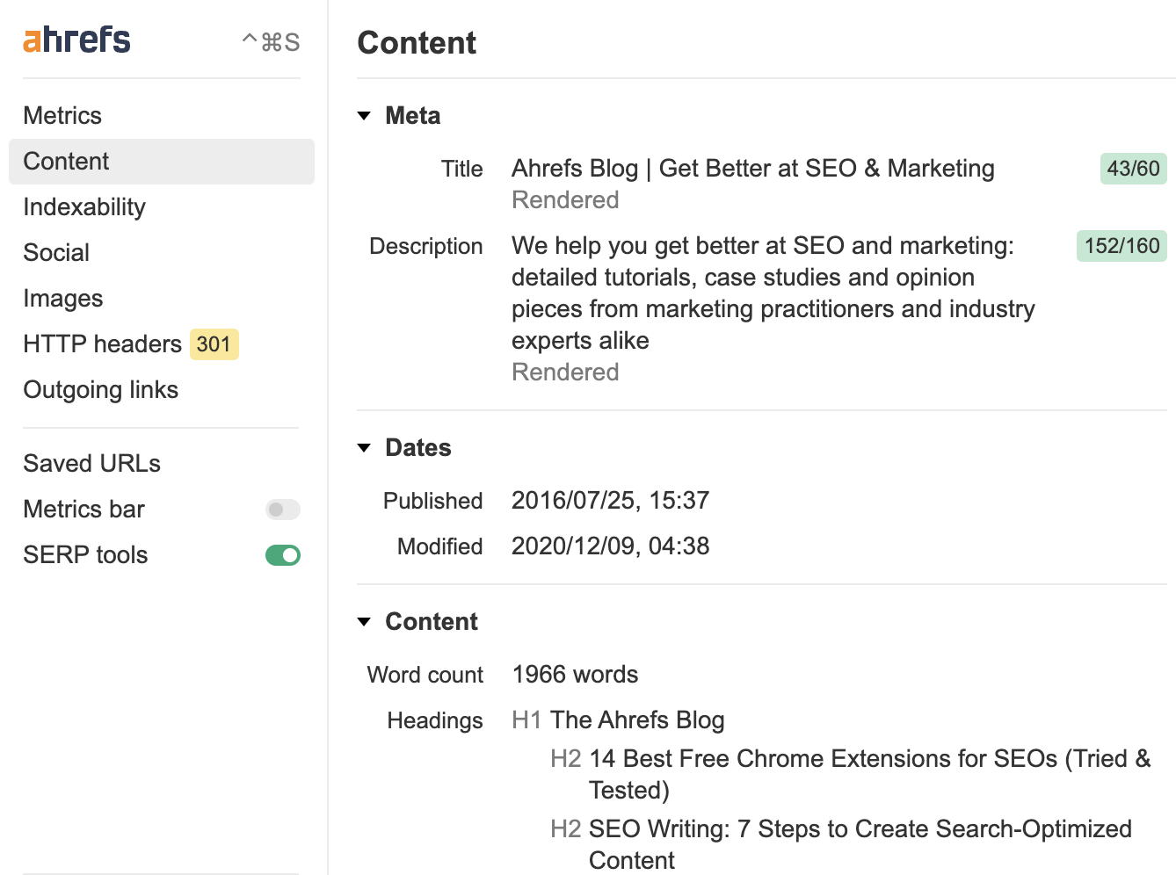1176x875 pixels.
Task: Click the 43/60 title length indicator
Action: pyautogui.click(x=1132, y=168)
